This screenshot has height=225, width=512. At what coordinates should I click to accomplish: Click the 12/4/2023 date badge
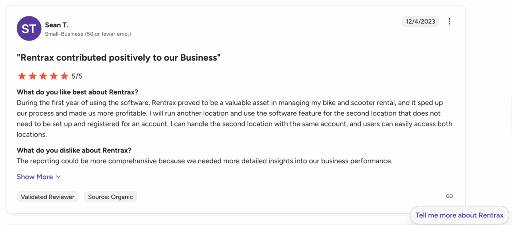(420, 21)
